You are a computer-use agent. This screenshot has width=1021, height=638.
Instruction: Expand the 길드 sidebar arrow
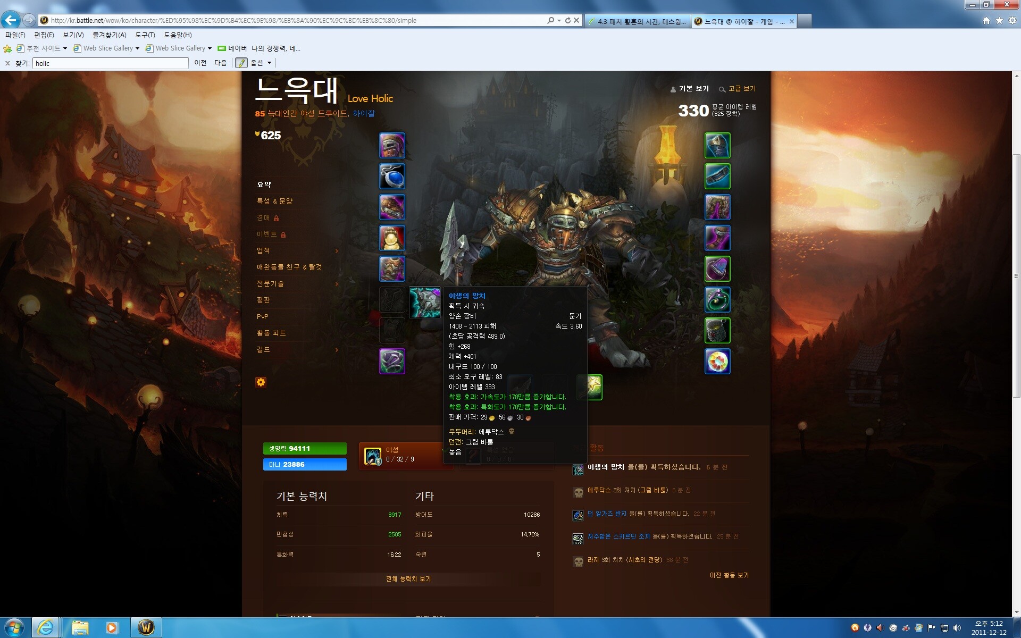click(x=337, y=350)
